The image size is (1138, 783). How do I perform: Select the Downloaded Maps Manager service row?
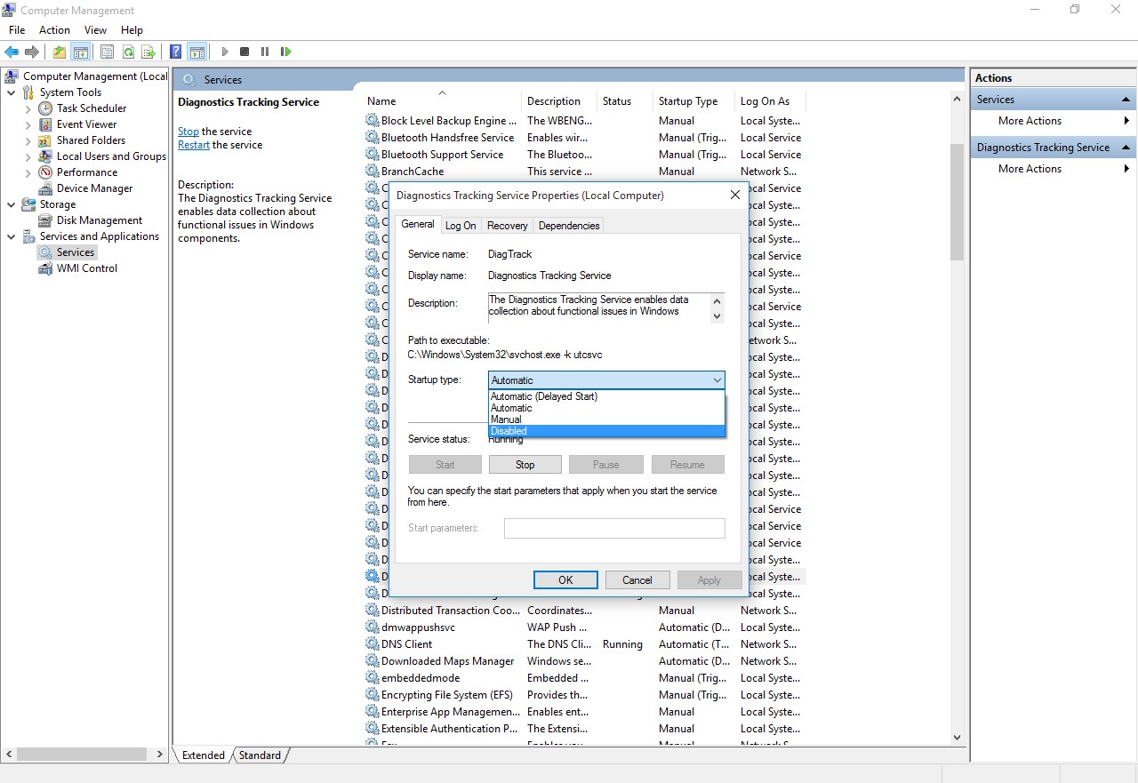(584, 661)
